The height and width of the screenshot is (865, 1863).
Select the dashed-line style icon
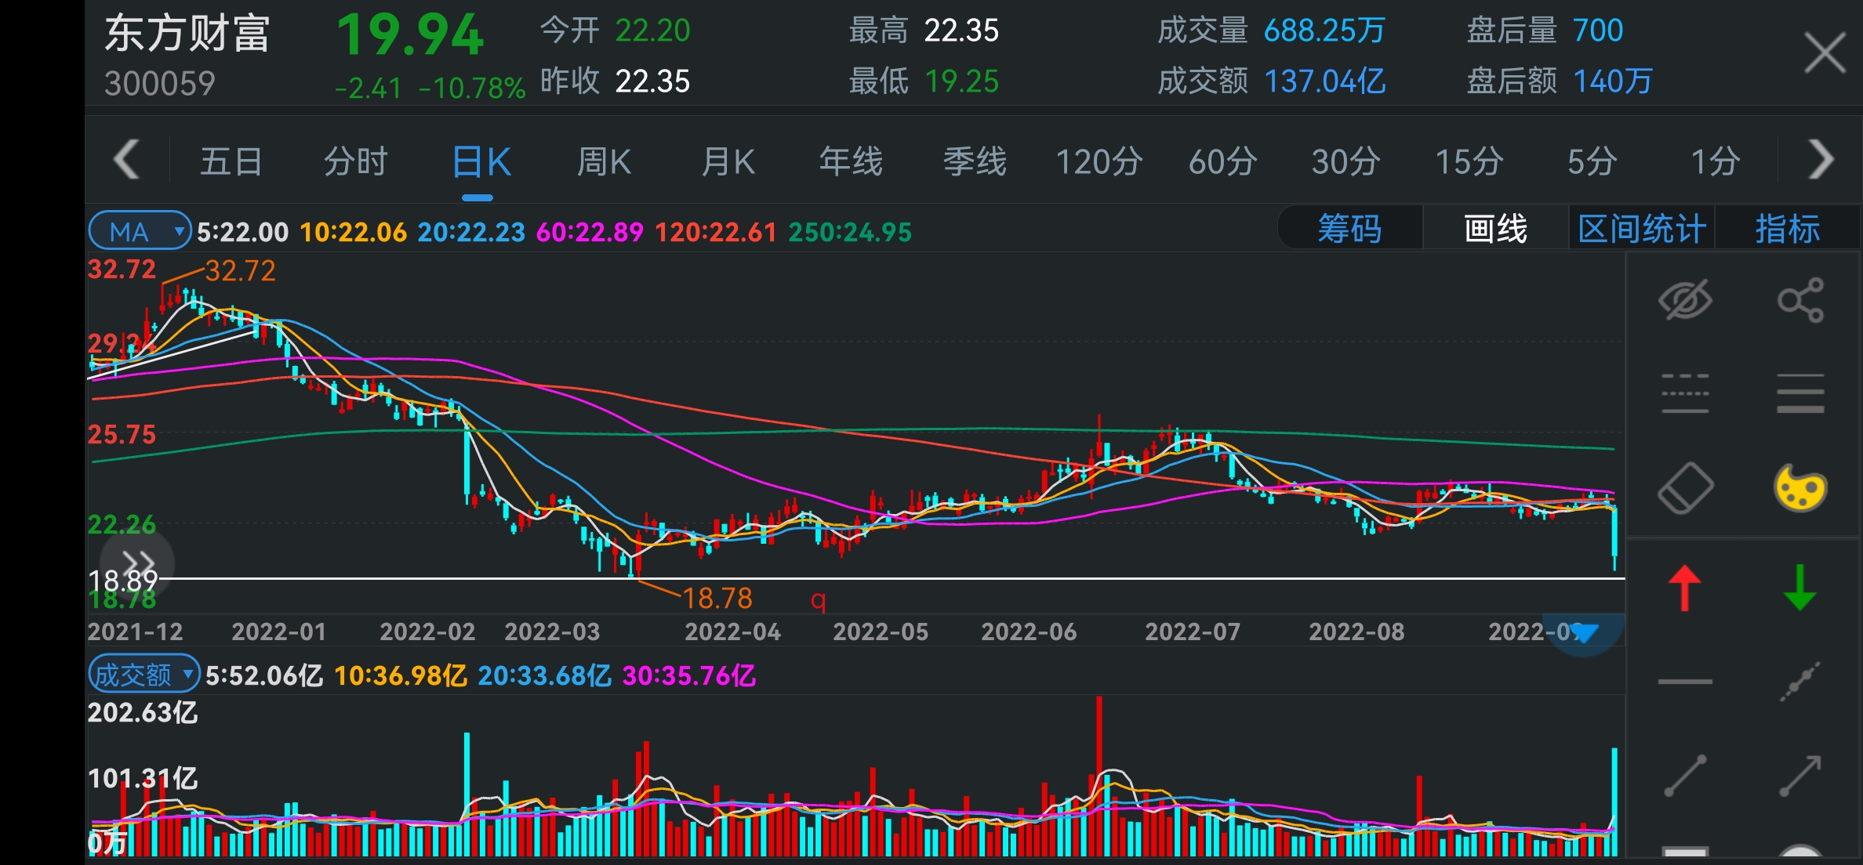(1685, 393)
